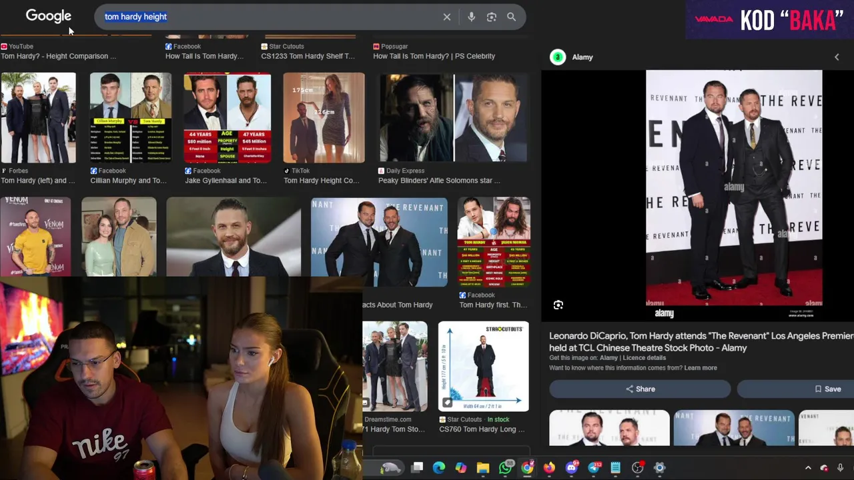
Task: Open the Tom Hardy suit portrait image
Action: [x=234, y=237]
